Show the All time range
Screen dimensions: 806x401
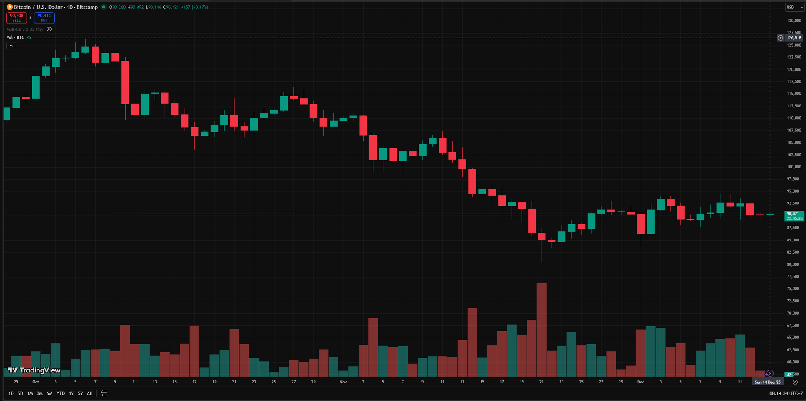click(89, 393)
